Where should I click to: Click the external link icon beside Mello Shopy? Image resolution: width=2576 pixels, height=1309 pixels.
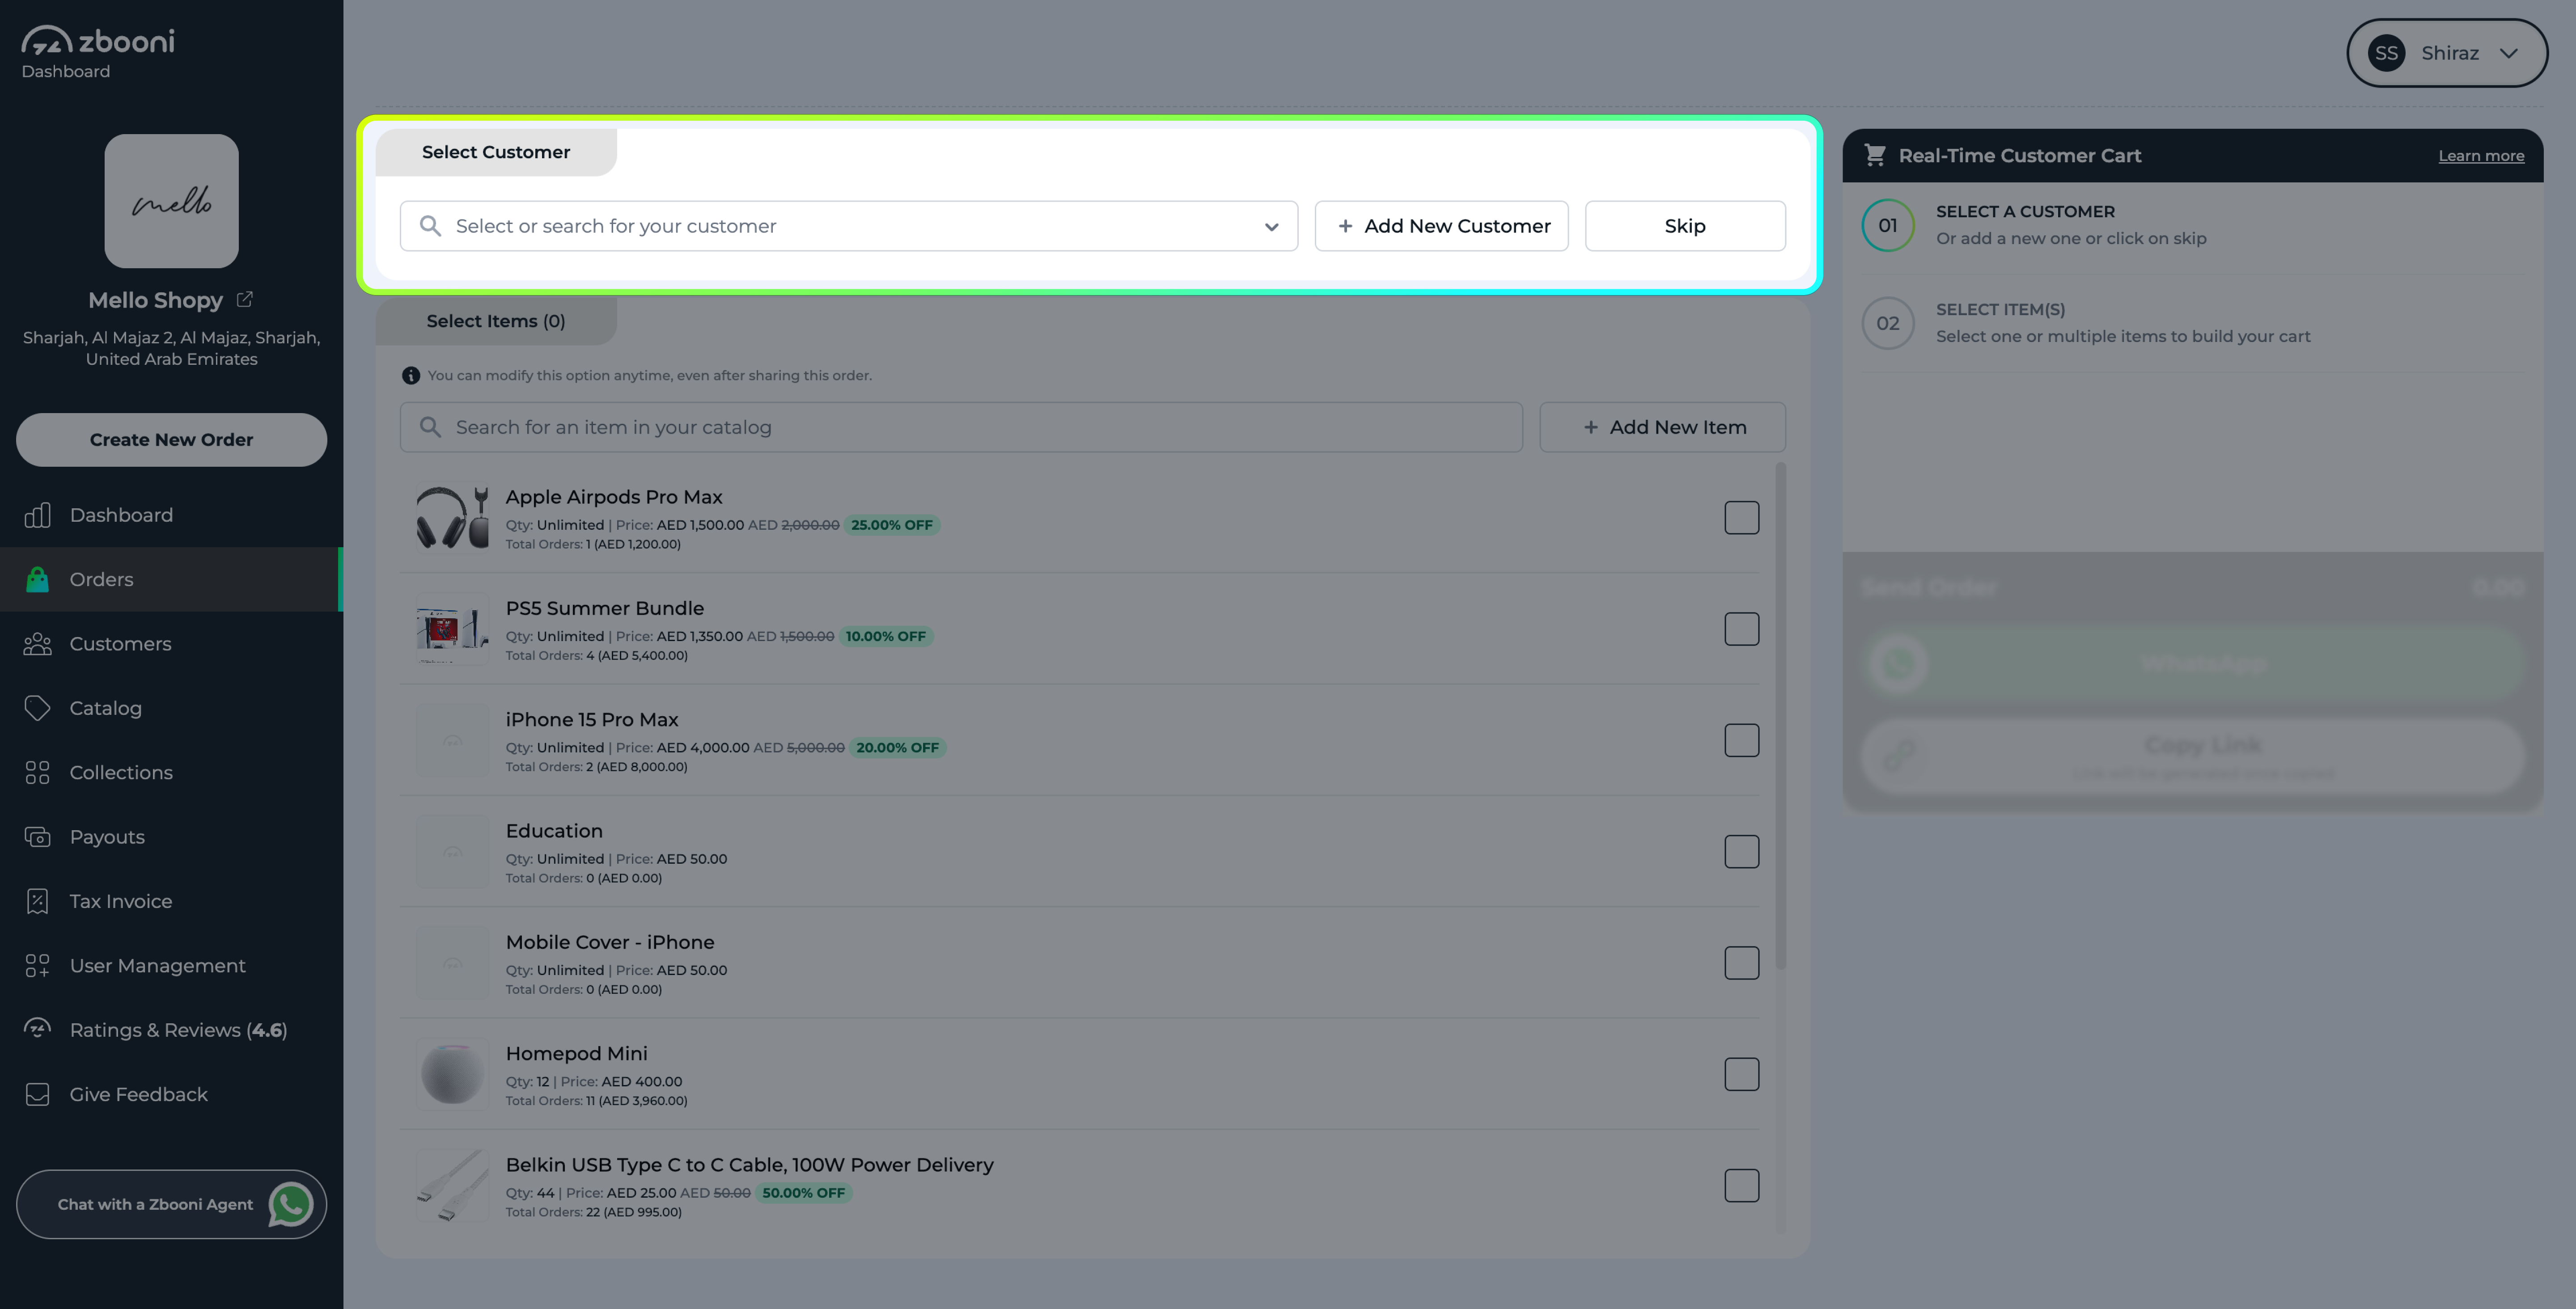245,299
